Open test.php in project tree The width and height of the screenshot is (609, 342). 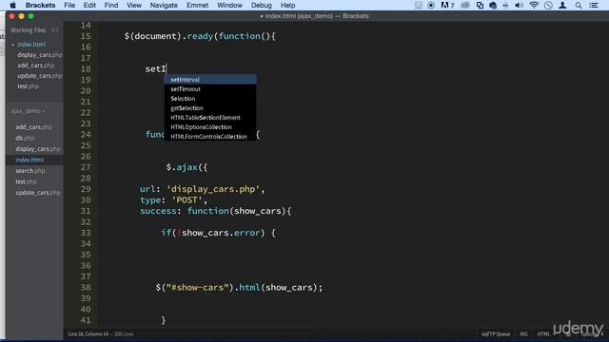pyautogui.click(x=26, y=181)
